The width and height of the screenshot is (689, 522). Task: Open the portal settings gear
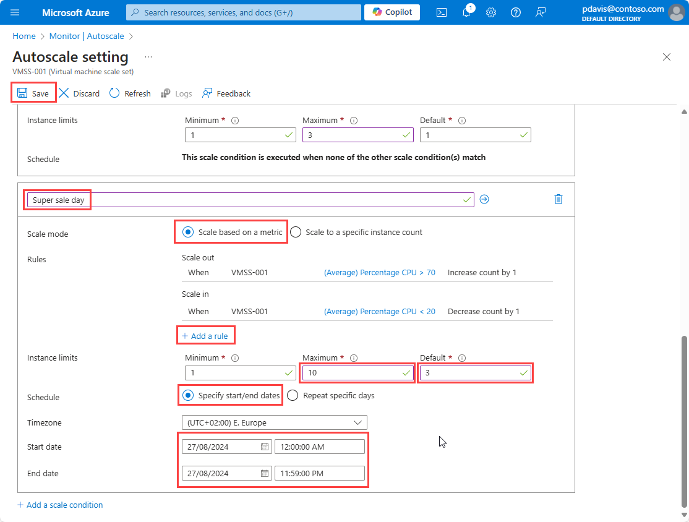tap(491, 12)
